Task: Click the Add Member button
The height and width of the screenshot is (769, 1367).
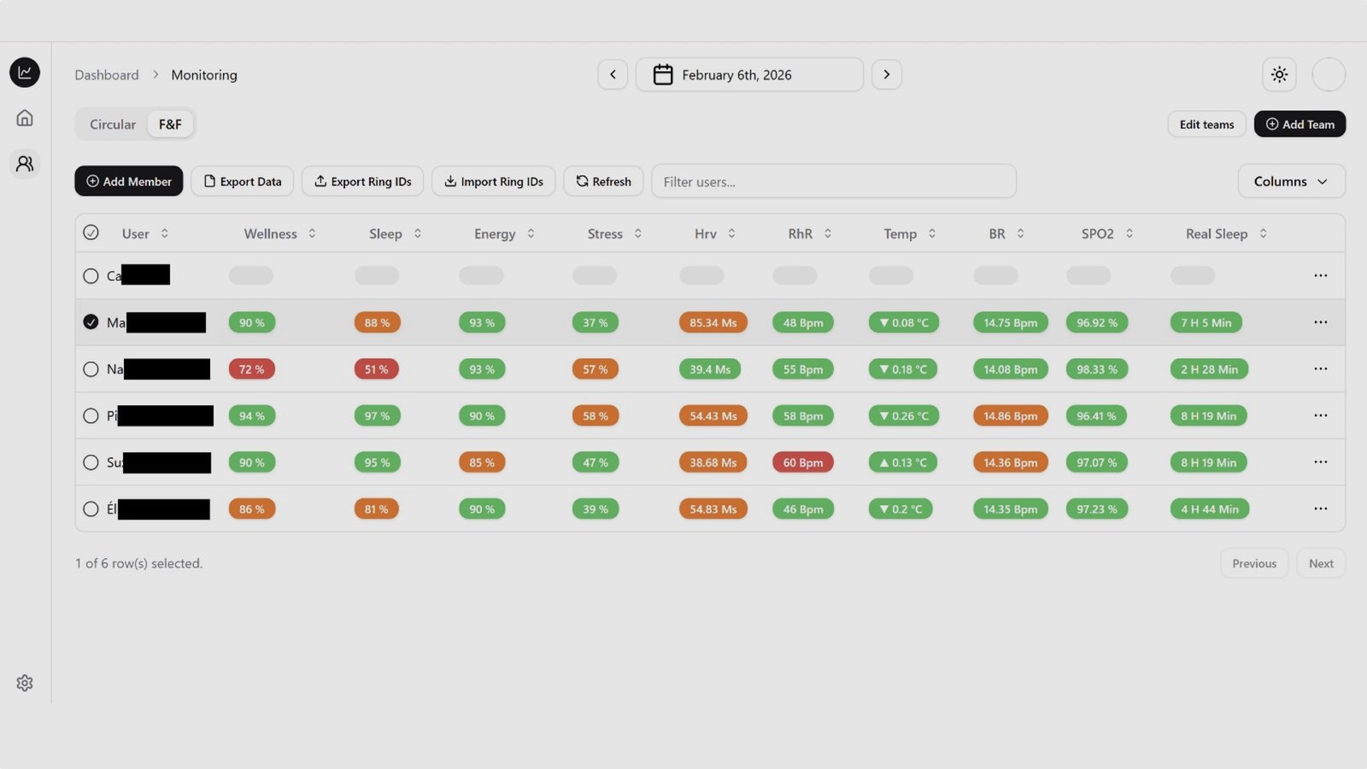Action: (129, 181)
